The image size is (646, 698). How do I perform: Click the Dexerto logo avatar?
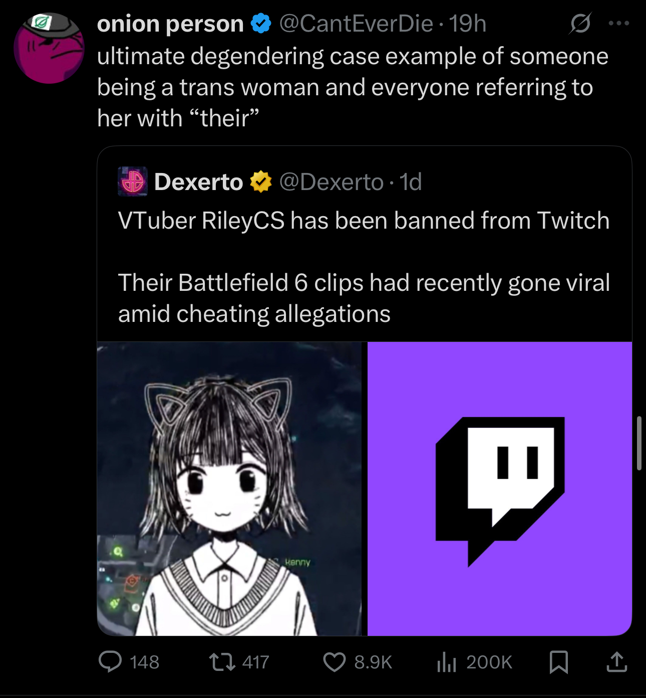[133, 181]
